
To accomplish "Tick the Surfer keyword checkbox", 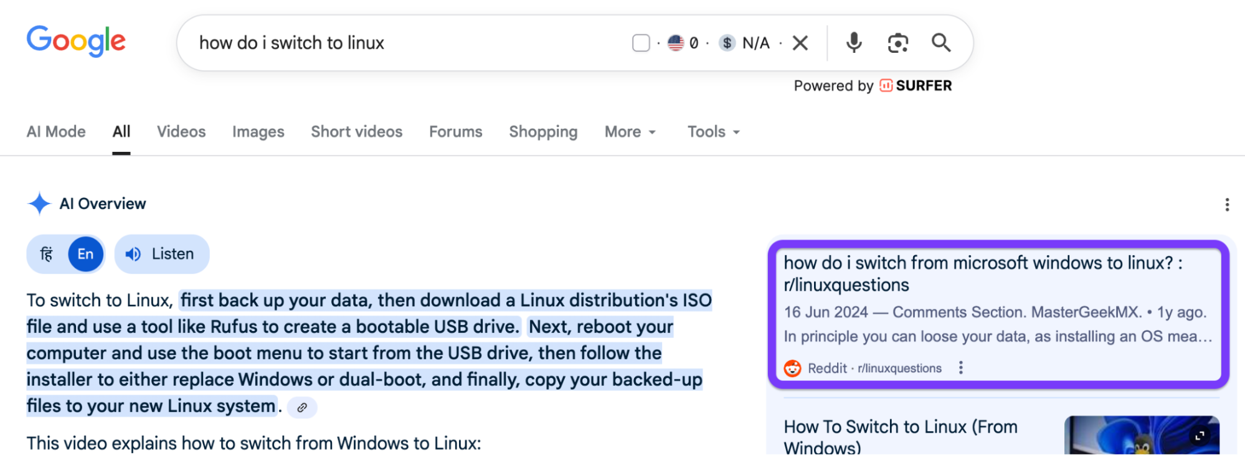I will (x=641, y=43).
